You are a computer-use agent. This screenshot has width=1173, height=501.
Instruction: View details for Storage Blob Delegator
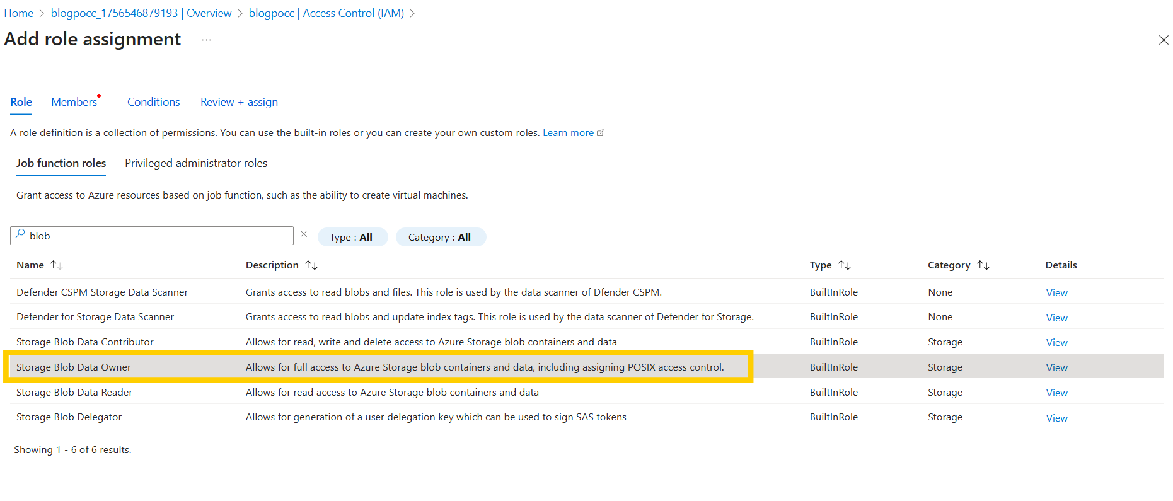(1056, 418)
